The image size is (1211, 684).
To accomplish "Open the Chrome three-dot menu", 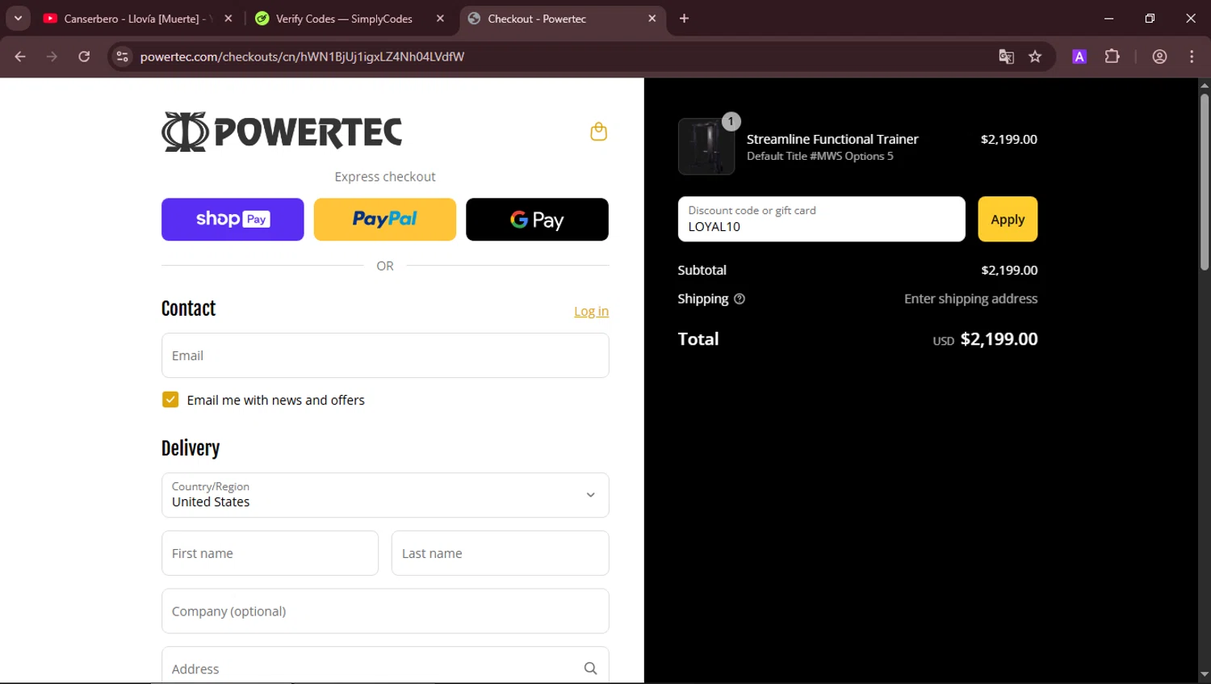I will 1192,57.
